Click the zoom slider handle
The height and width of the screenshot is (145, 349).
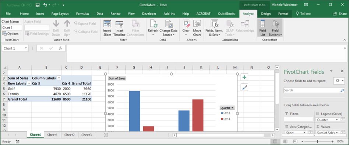click(317, 141)
